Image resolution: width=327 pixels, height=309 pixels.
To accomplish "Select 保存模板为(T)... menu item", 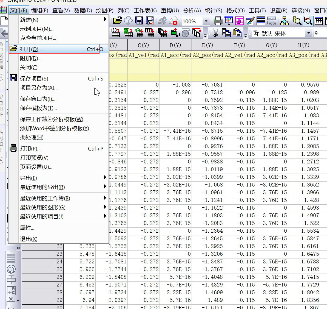I will [59, 108].
